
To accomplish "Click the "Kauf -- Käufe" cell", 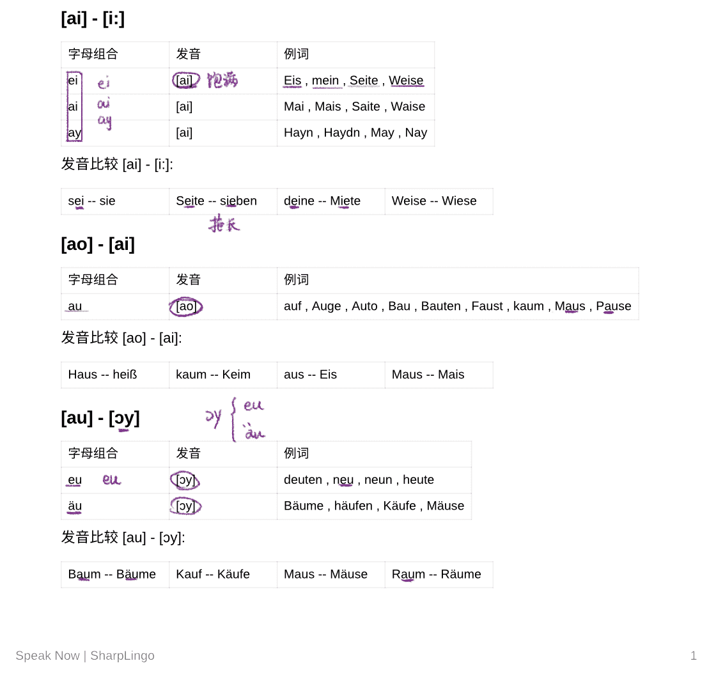I will 213,575.
